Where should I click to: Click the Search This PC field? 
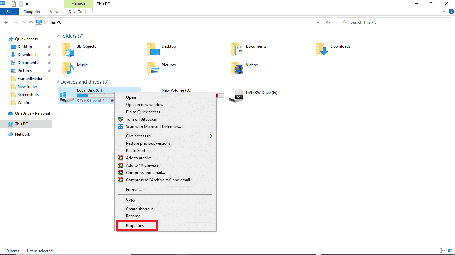(x=394, y=22)
